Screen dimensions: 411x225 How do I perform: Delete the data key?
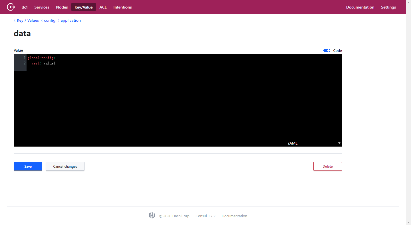328,166
